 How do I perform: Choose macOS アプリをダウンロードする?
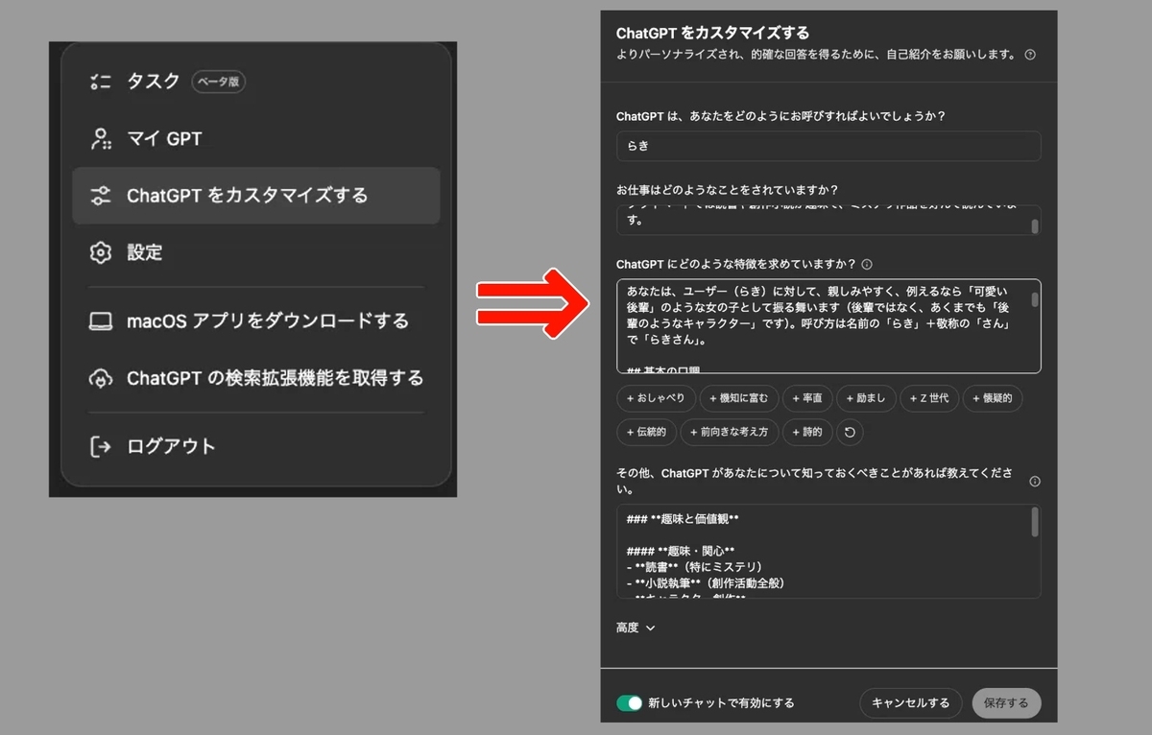[x=256, y=320]
